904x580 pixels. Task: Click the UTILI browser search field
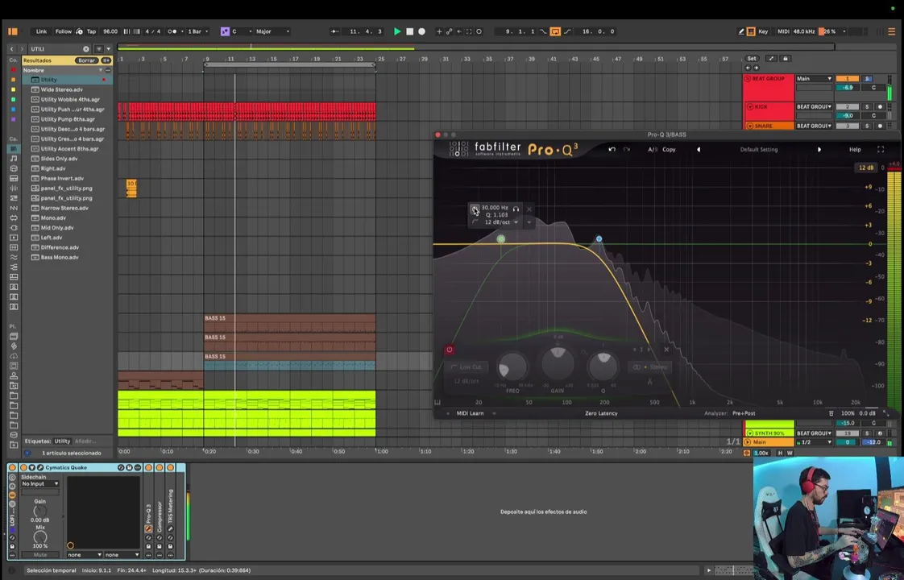click(x=56, y=49)
